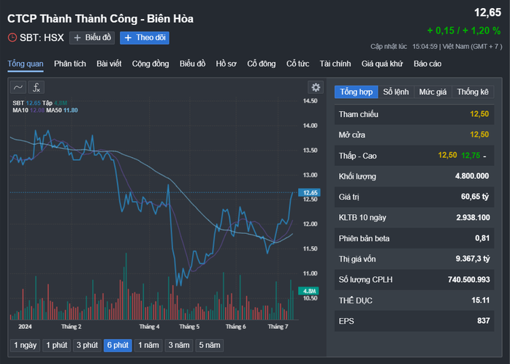Open the Tài chính tab
This screenshot has width=510, height=364.
coord(335,64)
